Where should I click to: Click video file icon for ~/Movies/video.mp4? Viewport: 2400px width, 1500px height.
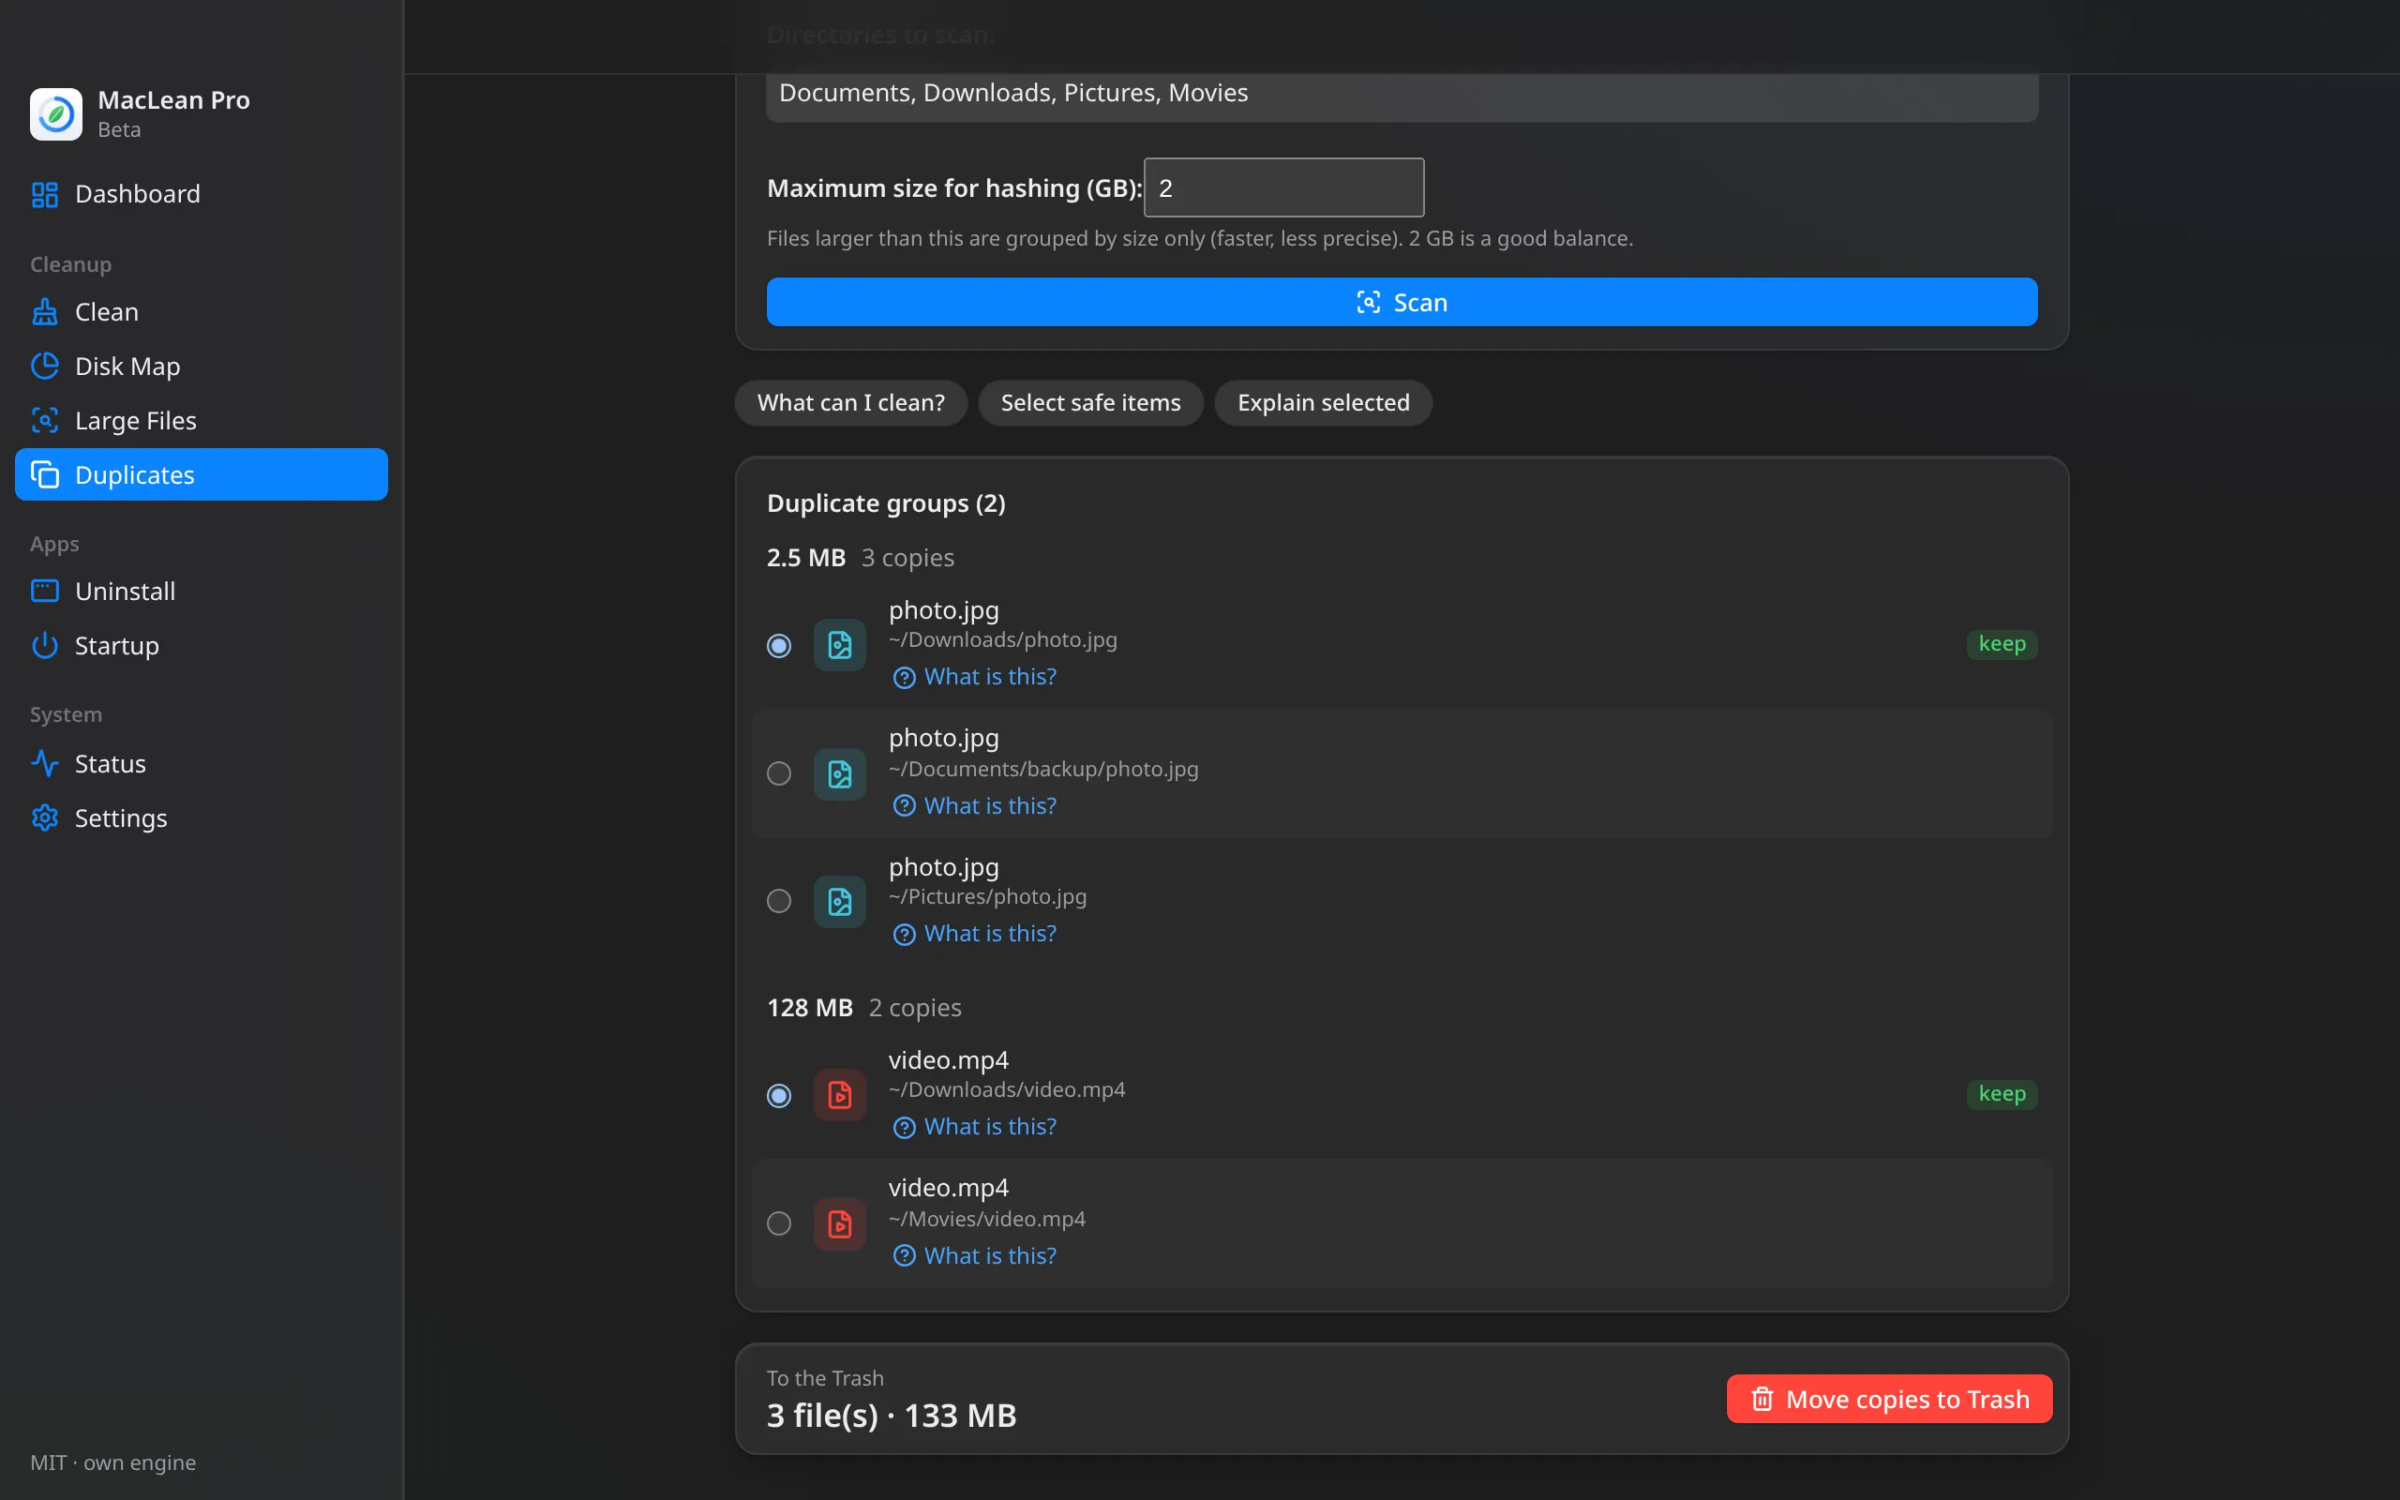(x=840, y=1223)
